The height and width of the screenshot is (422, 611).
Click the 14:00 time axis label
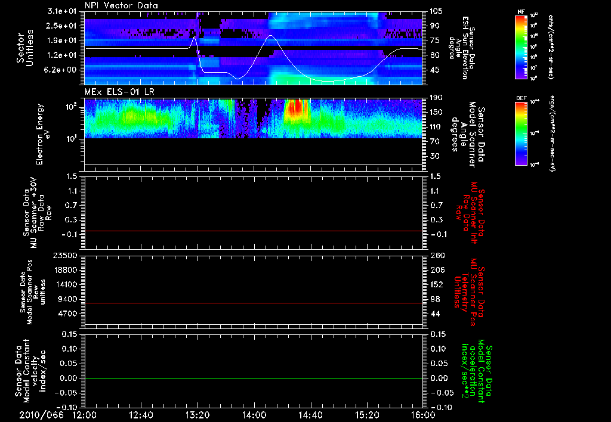pos(254,415)
